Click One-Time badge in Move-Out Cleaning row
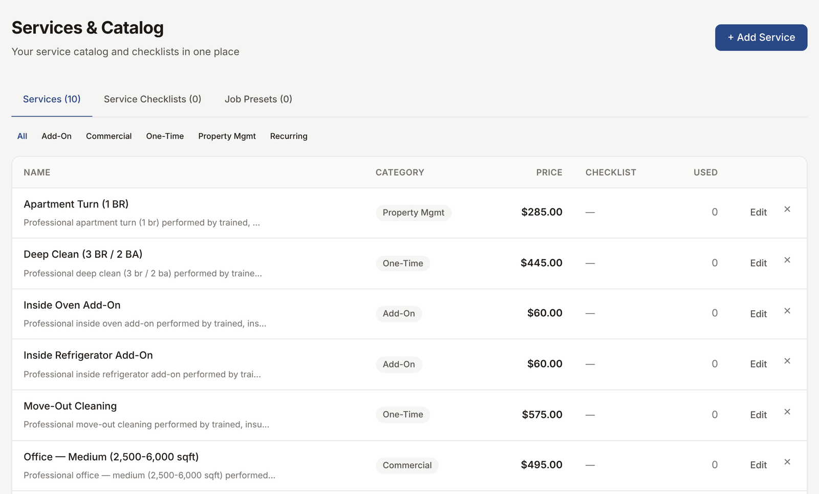 coord(403,415)
